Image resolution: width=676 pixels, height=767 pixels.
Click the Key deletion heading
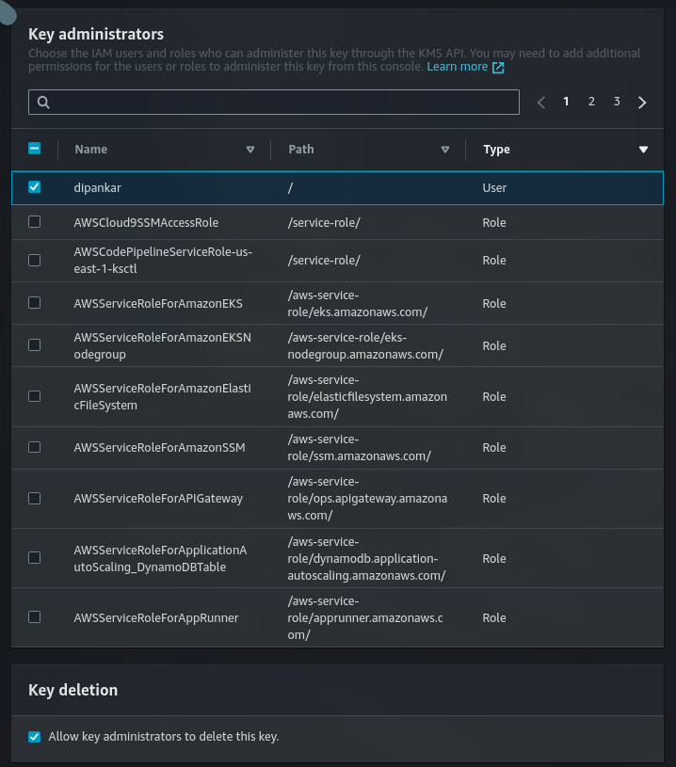tap(72, 690)
